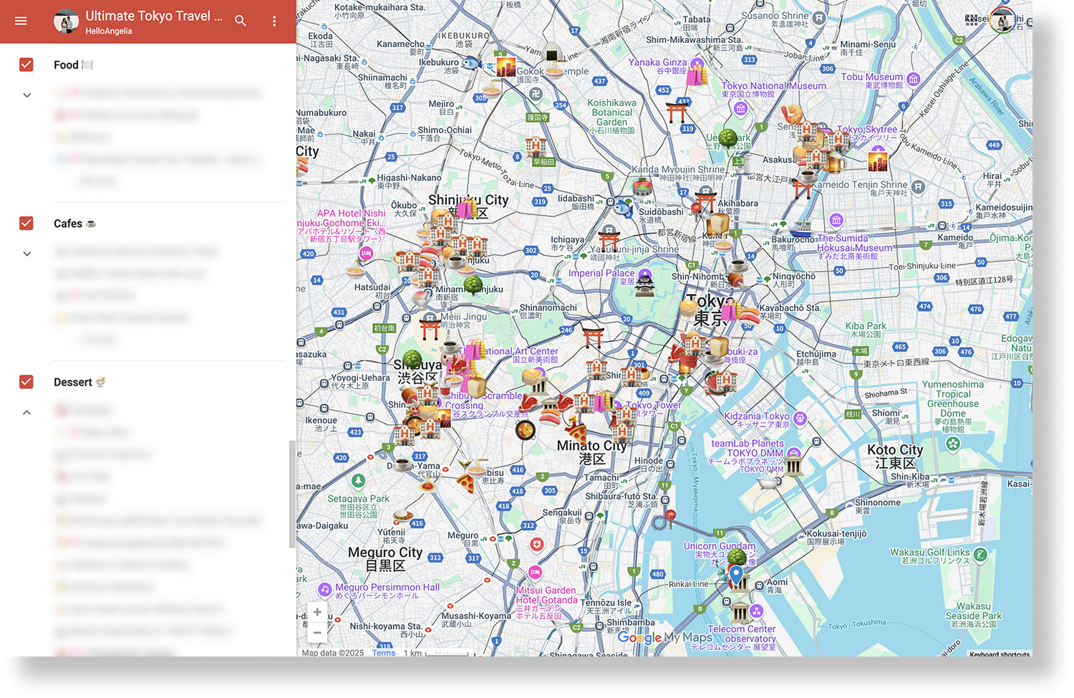Zoom in on the map

click(317, 612)
